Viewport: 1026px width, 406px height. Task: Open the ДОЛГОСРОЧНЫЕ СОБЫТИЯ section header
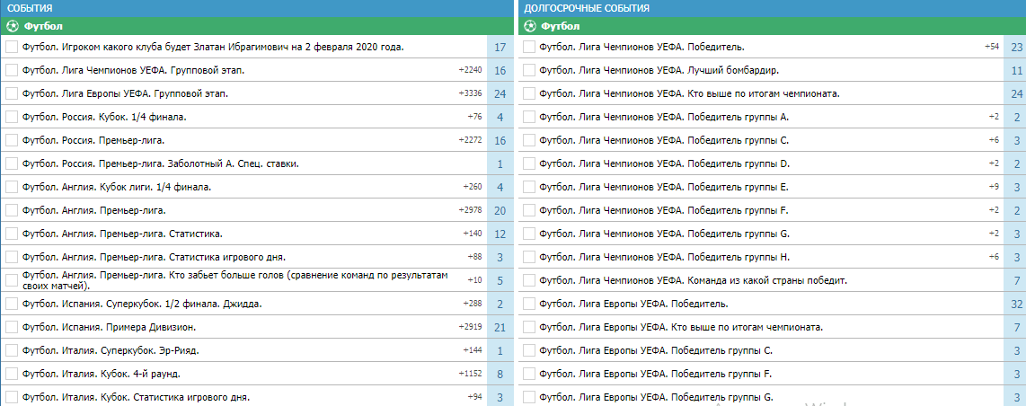[x=587, y=8]
